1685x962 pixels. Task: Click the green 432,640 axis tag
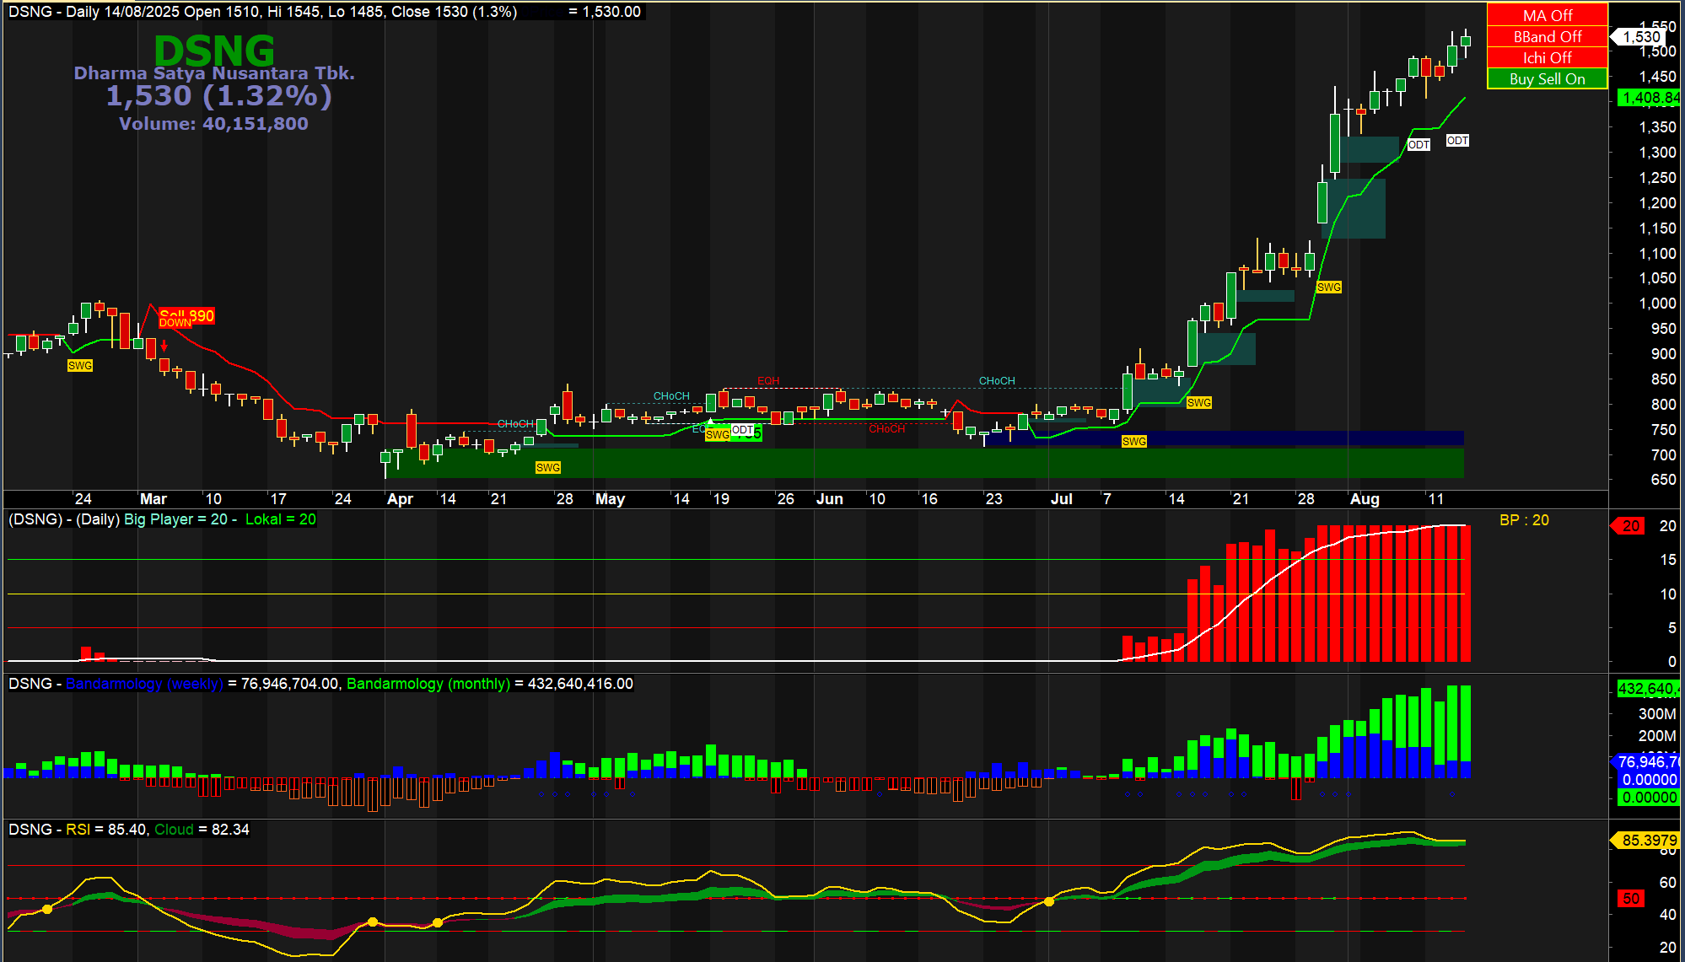(x=1650, y=689)
